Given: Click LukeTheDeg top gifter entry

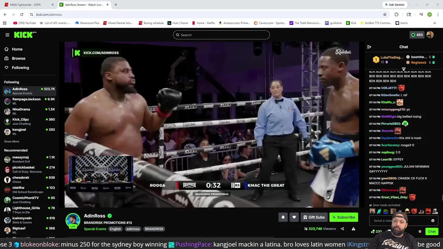Looking at the screenshot, I should tap(388, 59).
